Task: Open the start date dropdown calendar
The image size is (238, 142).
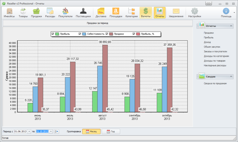Action: click(29, 132)
